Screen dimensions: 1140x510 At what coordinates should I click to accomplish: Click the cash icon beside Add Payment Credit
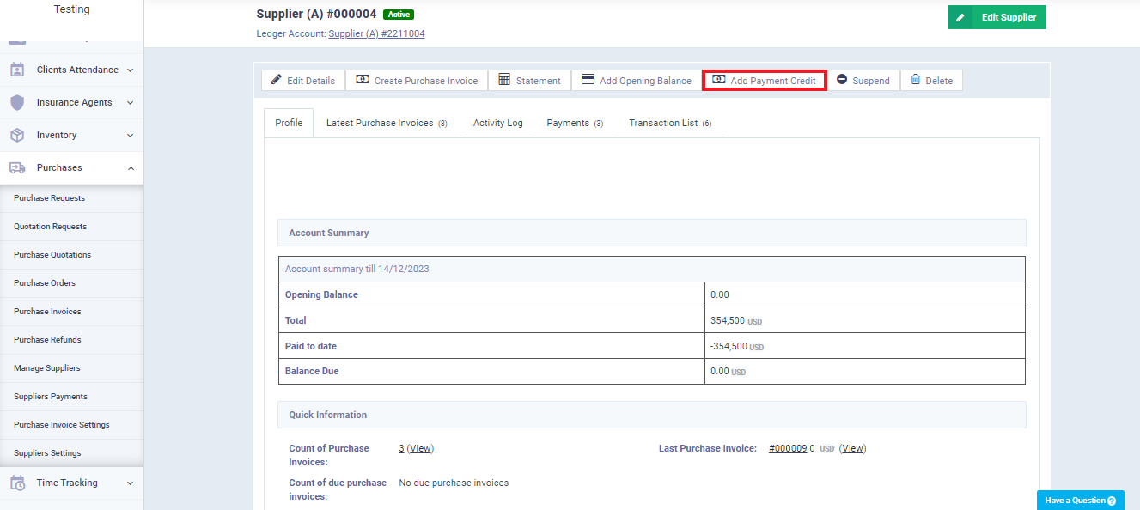(719, 80)
